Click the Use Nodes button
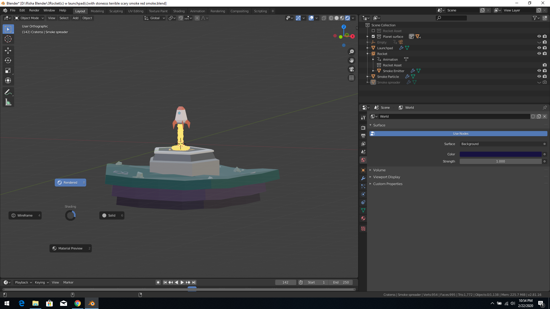550x309 pixels. tap(460, 134)
